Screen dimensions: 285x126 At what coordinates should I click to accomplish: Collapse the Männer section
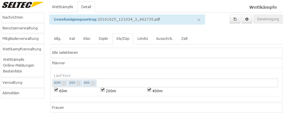(166, 63)
